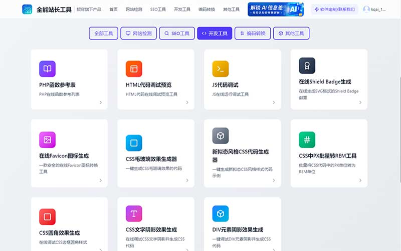Select the 网站检测 filter tab

[139, 33]
